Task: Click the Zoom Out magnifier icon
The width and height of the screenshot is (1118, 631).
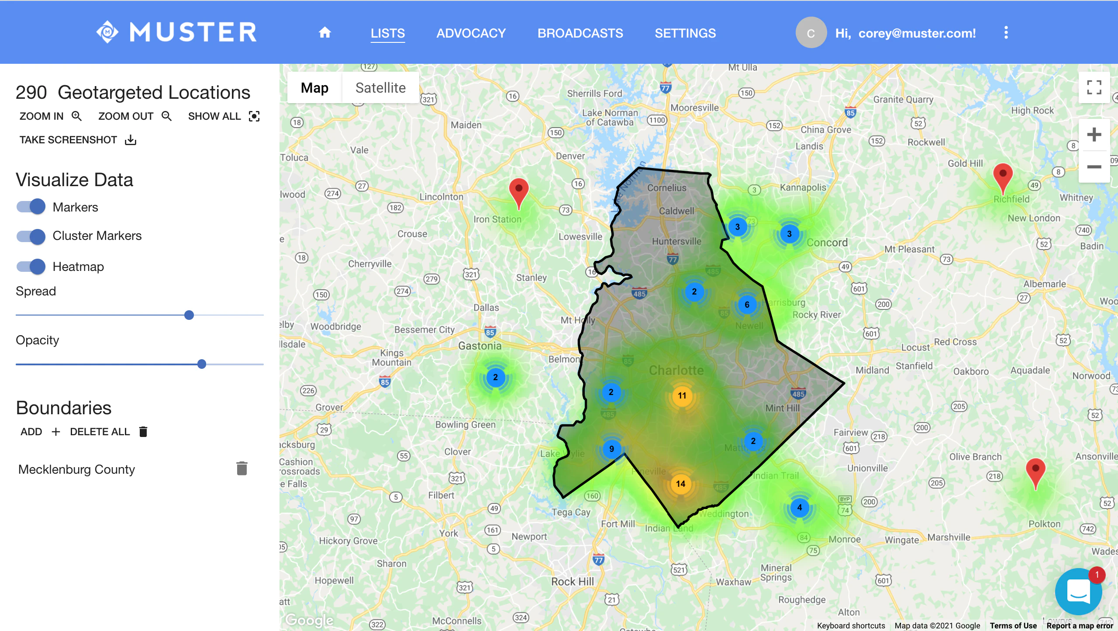Action: click(166, 116)
